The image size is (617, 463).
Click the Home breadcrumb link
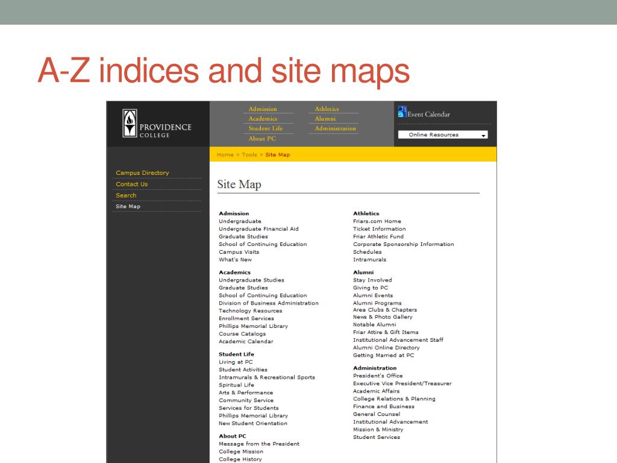[225, 155]
